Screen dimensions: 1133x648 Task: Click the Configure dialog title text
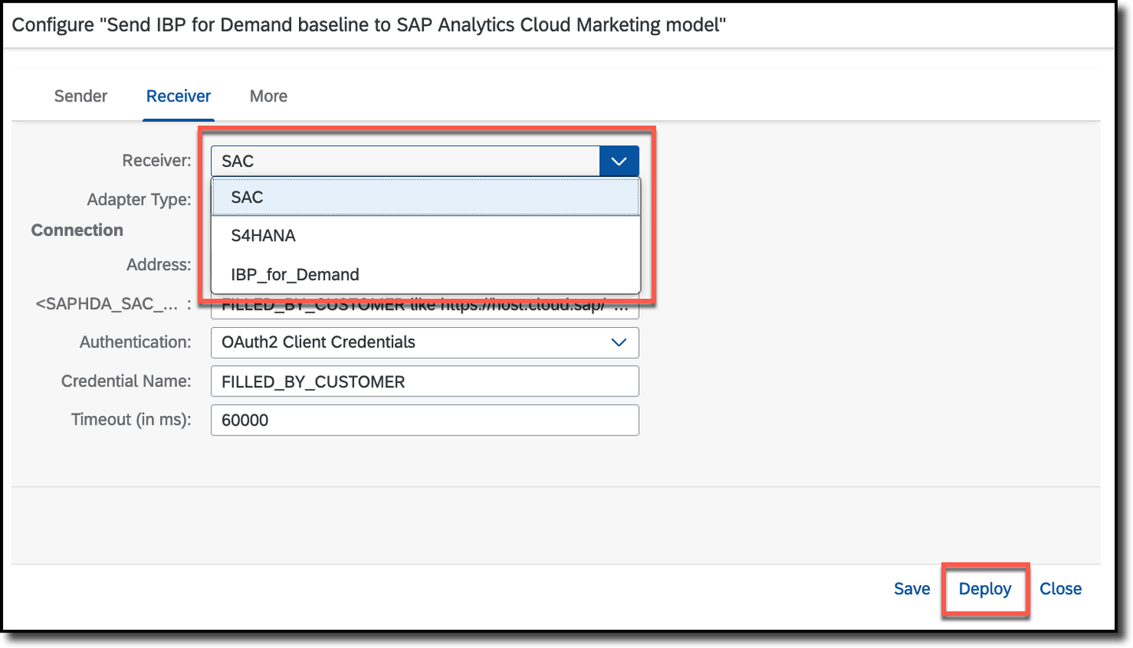369,24
